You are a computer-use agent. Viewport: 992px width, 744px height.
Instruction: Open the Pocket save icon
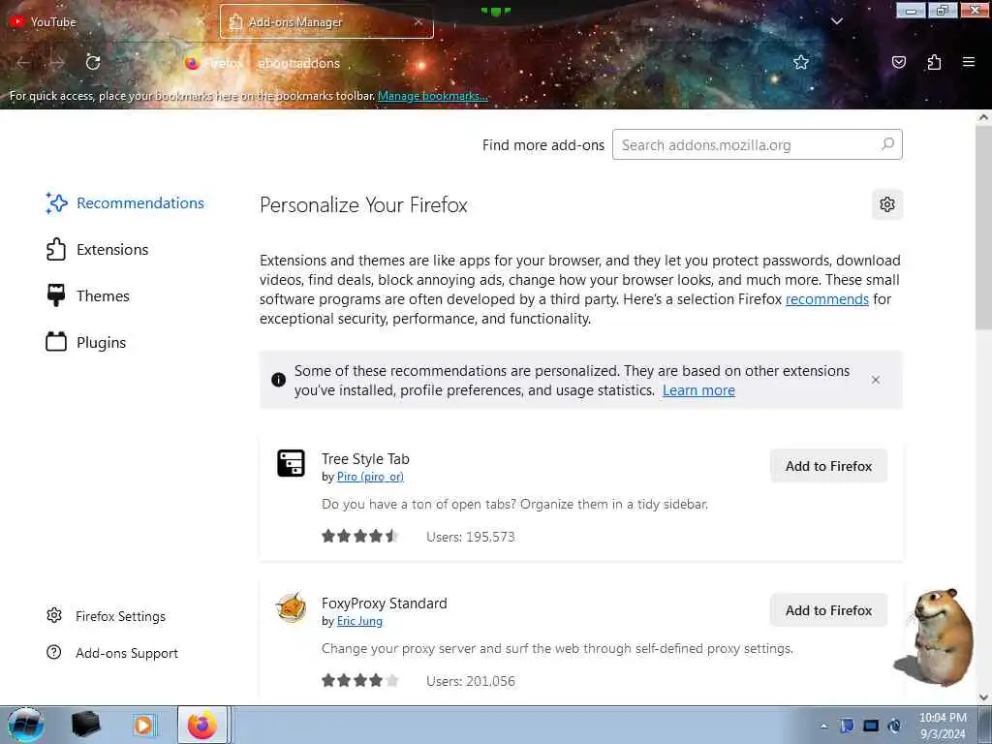tap(898, 62)
